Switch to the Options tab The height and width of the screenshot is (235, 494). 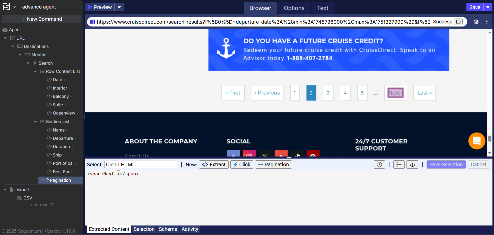pos(294,8)
